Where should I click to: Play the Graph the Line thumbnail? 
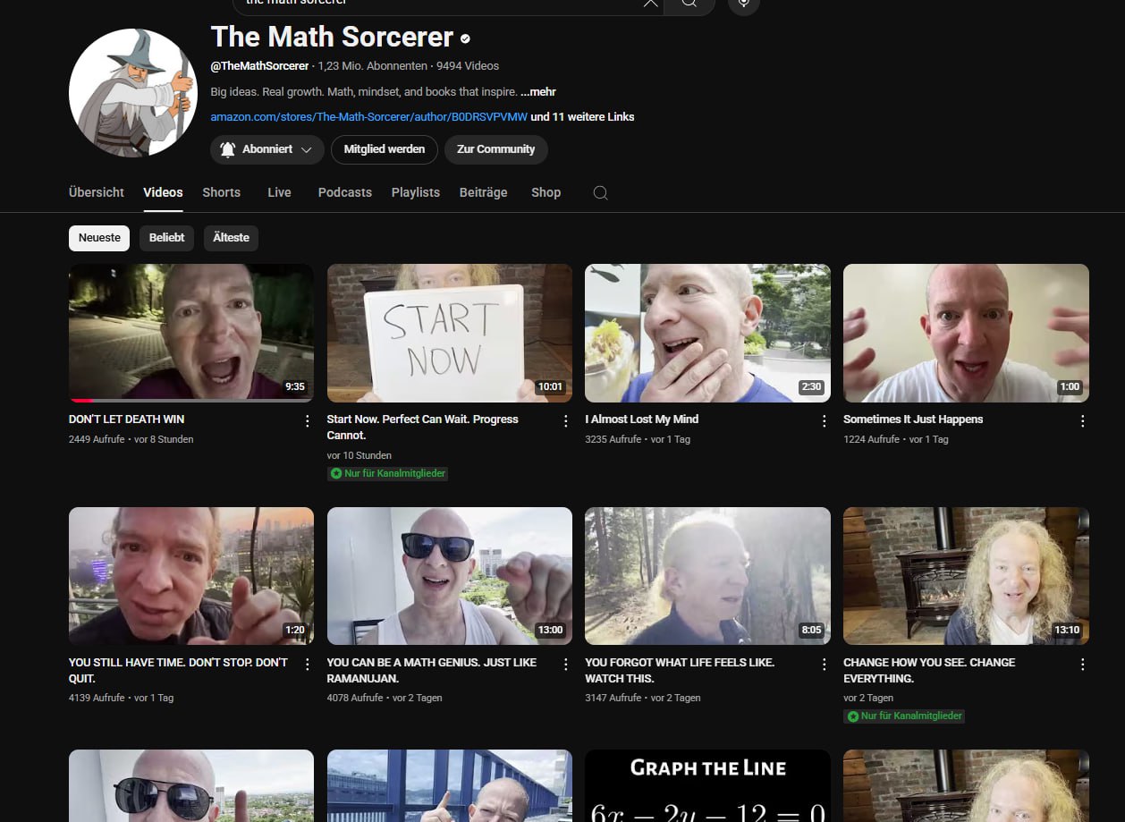coord(707,785)
